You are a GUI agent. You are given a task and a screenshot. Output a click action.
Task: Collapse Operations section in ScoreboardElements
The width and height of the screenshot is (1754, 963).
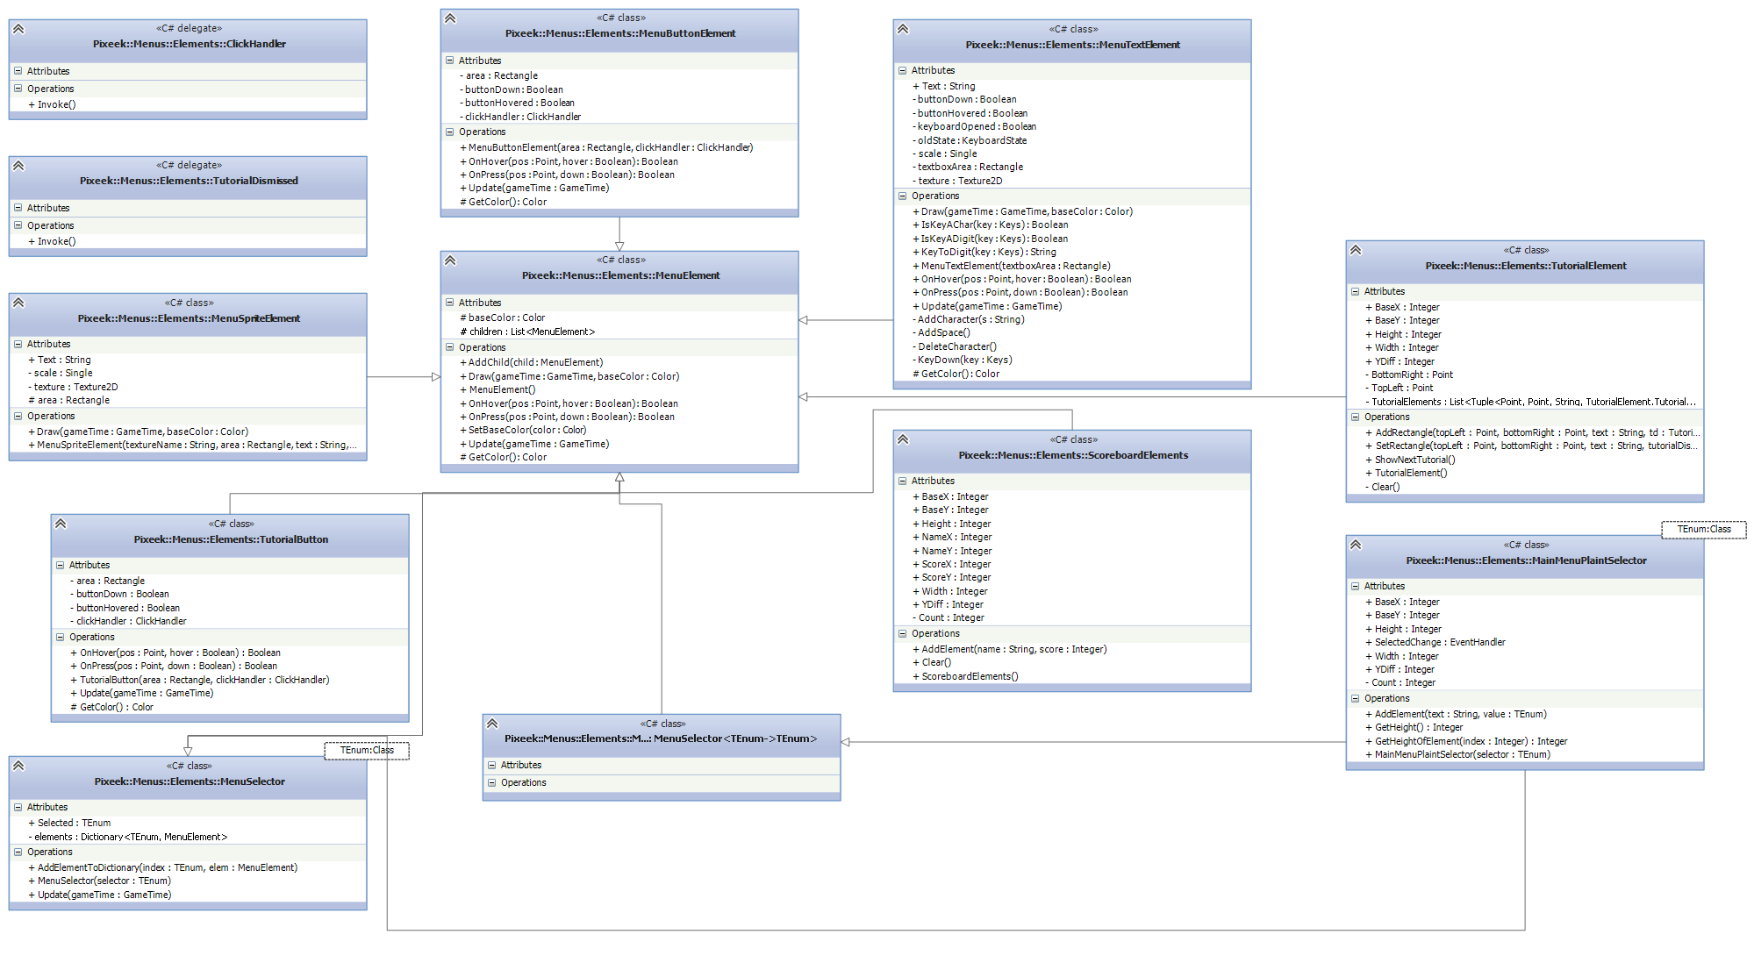coord(903,633)
